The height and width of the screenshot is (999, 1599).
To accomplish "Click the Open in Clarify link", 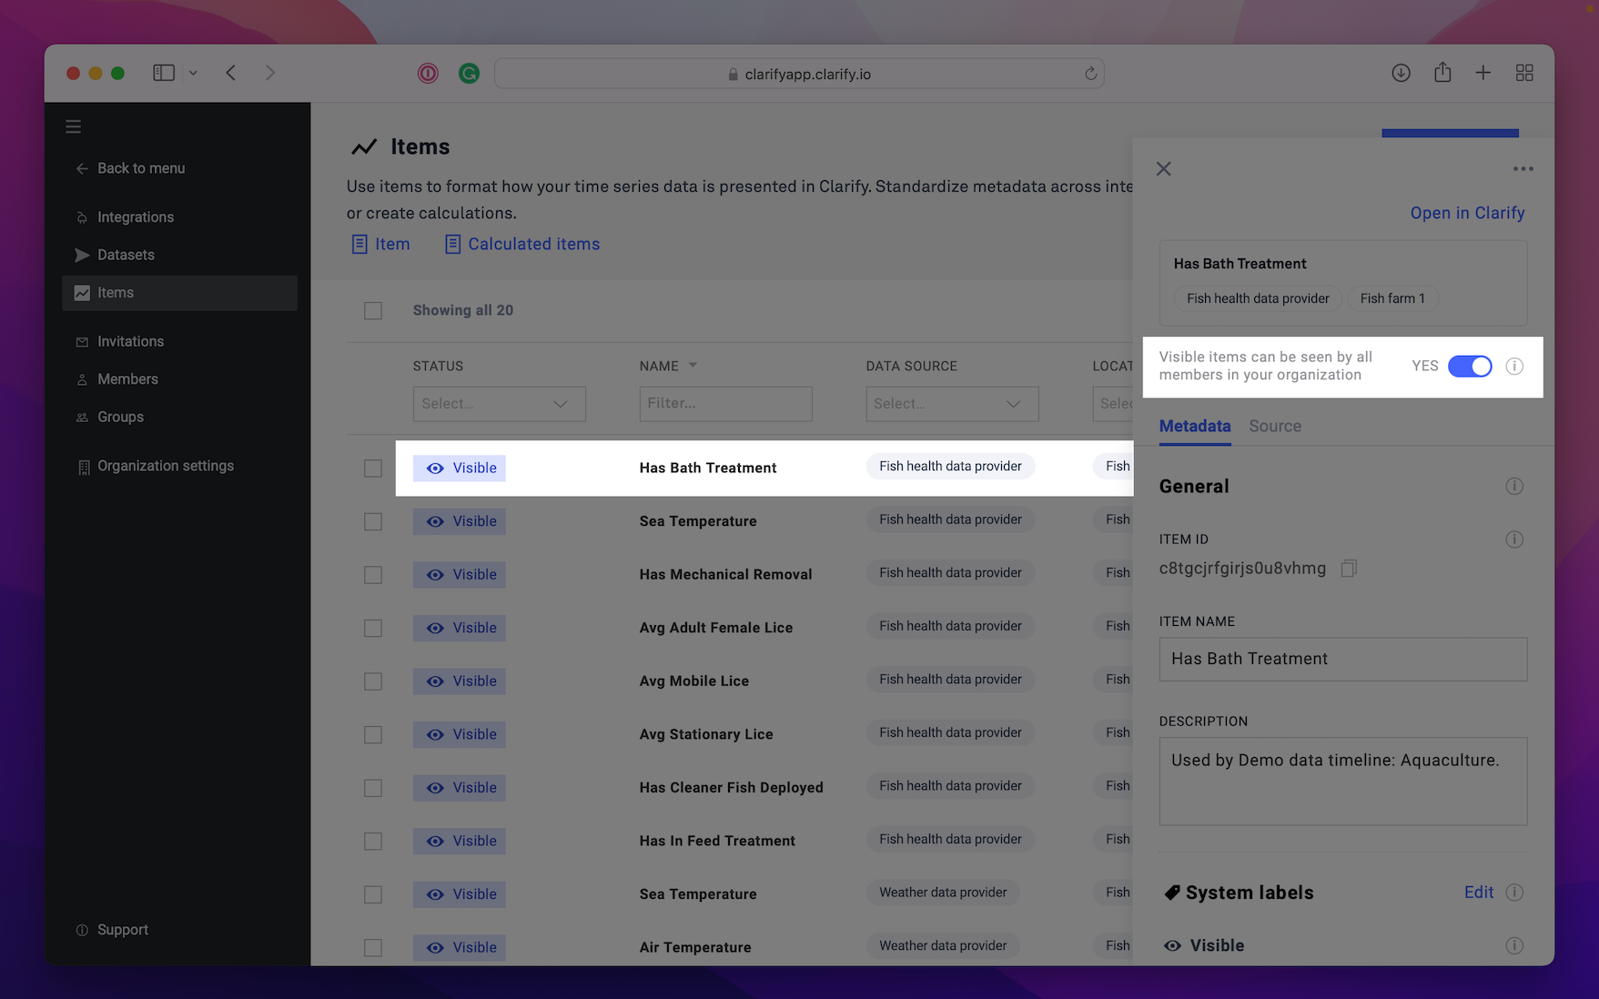I will (1467, 213).
